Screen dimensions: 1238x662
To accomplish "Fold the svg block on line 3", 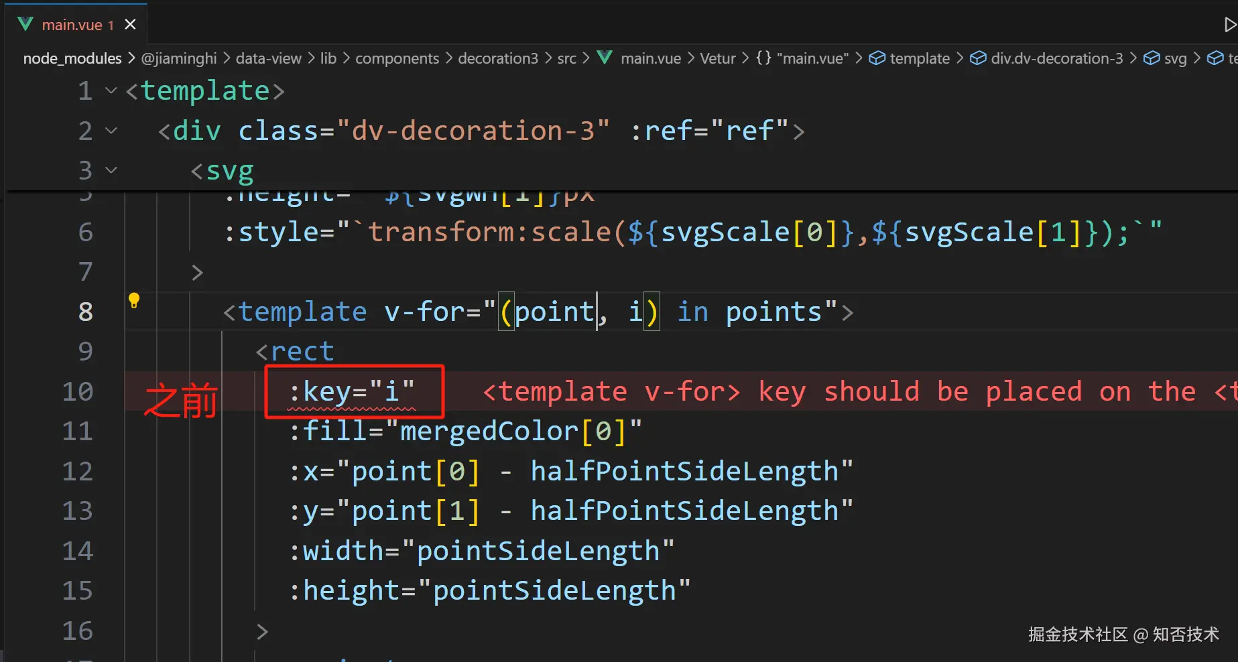I will click(111, 170).
